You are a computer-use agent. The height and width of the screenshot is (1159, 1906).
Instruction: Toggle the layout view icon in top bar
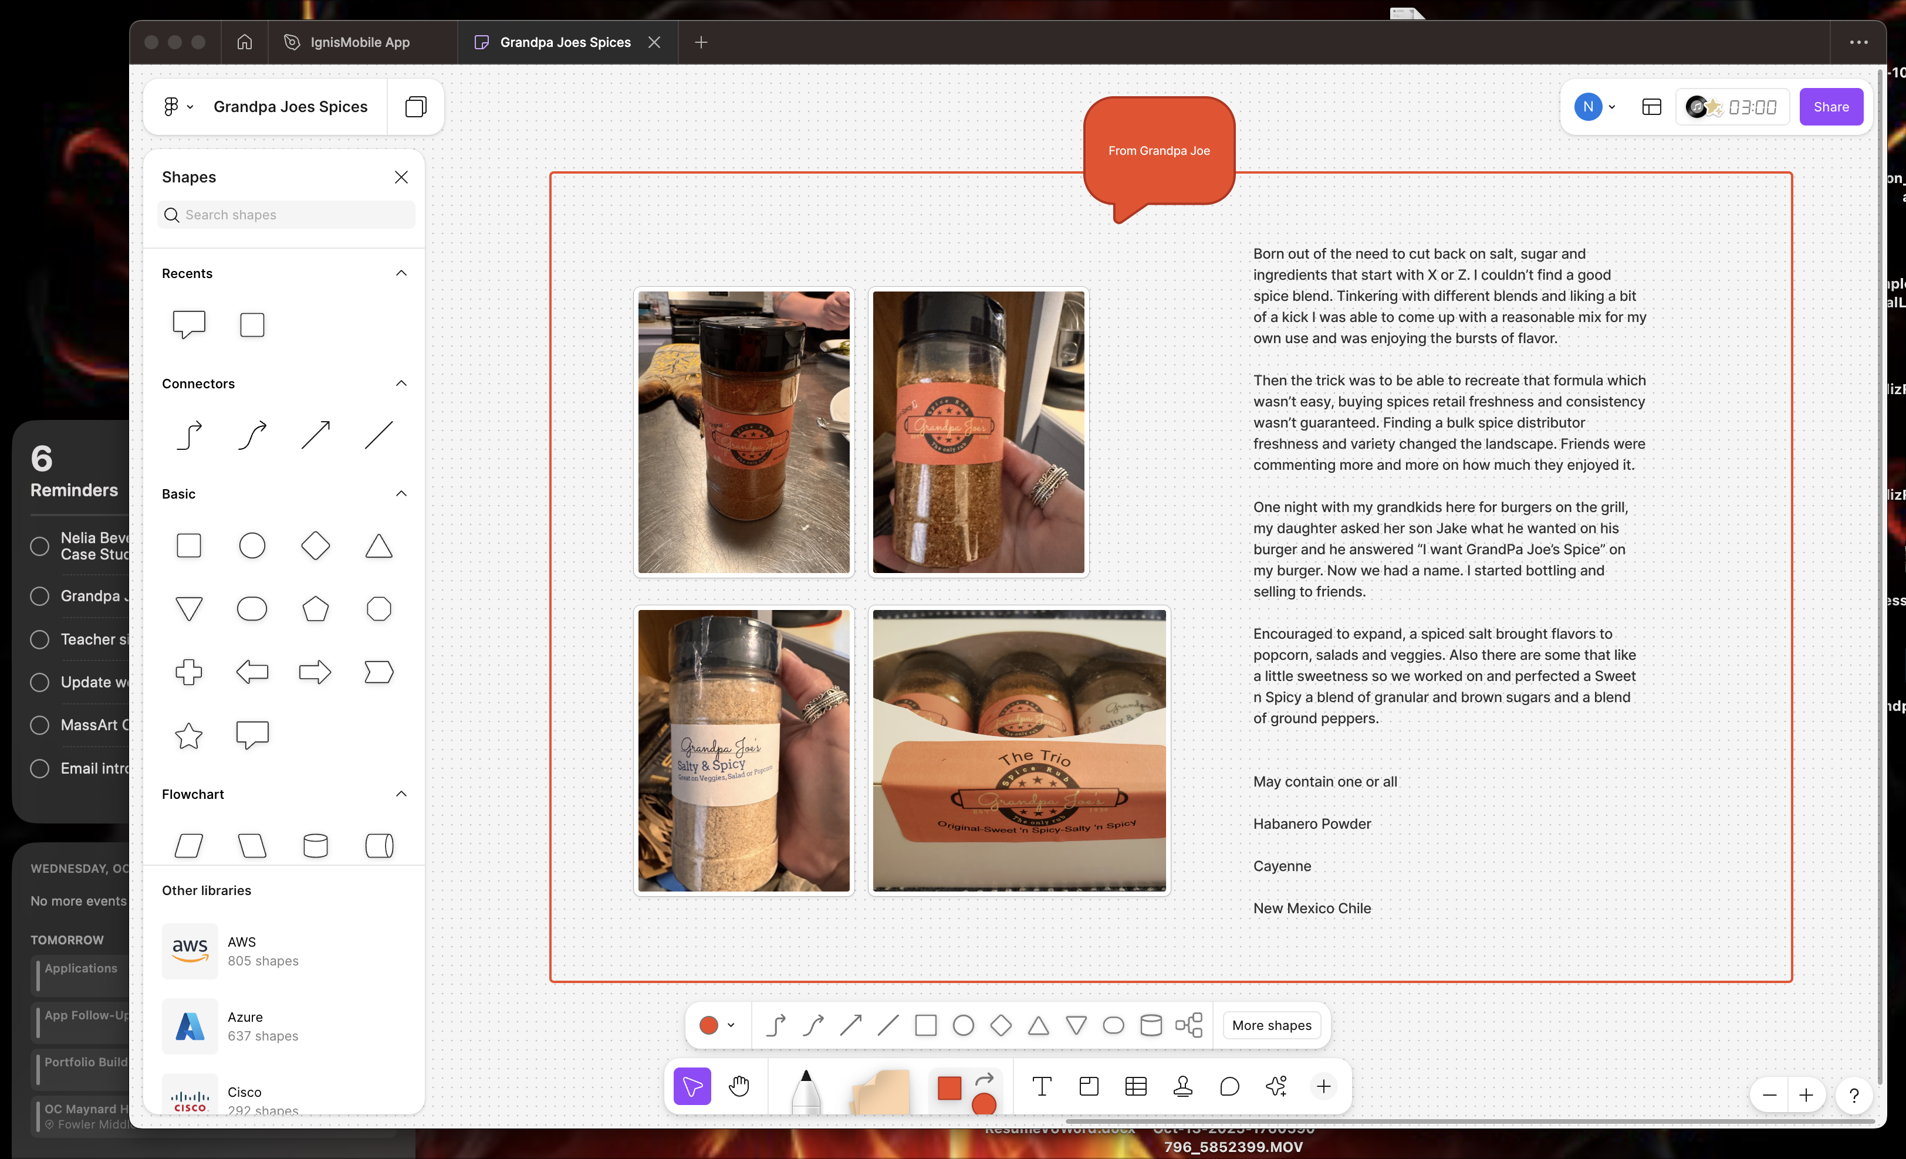tap(1651, 107)
